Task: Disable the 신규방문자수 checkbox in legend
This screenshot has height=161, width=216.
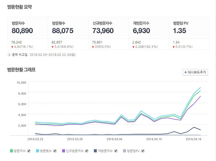Action: pos(87,151)
